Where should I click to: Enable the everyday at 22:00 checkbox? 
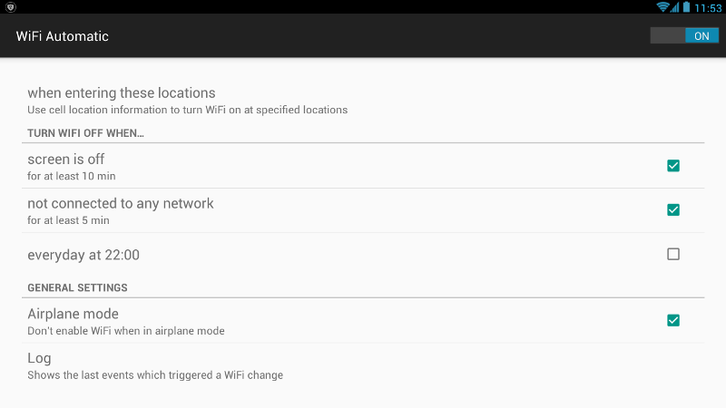pos(673,254)
